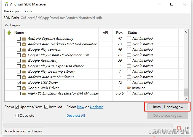The height and width of the screenshot is (137, 193).
Task: Open the Packages menu
Action: [x=12, y=11]
